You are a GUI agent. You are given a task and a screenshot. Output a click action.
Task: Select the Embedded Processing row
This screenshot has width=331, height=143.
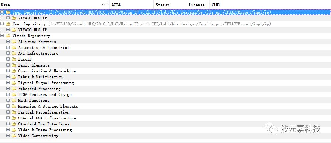pyautogui.click(x=165, y=89)
